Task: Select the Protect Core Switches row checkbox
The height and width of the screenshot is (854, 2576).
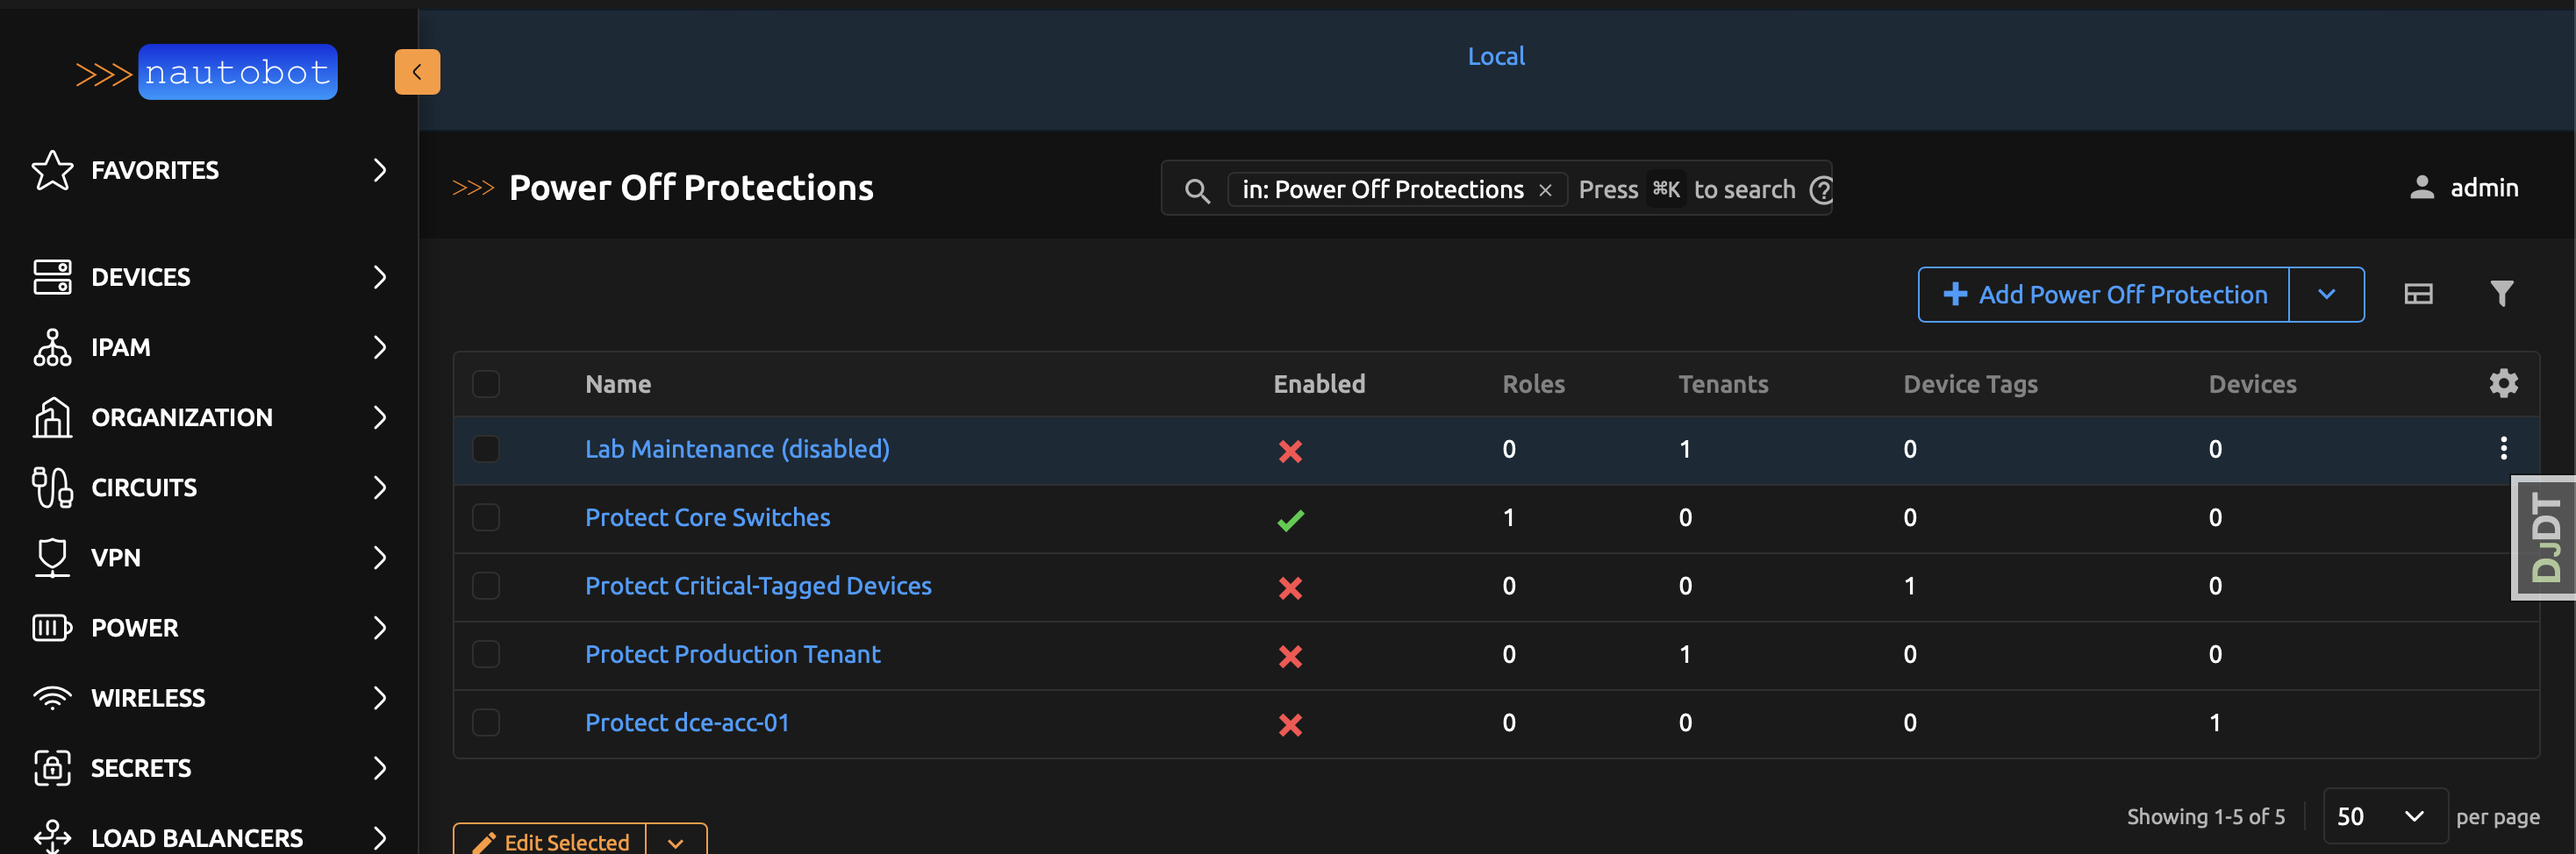Action: pos(486,517)
